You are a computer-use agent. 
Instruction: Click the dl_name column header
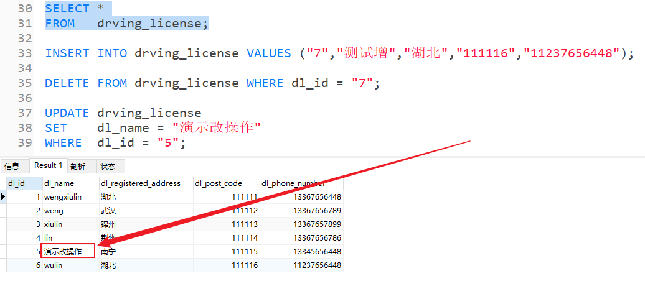(x=71, y=183)
